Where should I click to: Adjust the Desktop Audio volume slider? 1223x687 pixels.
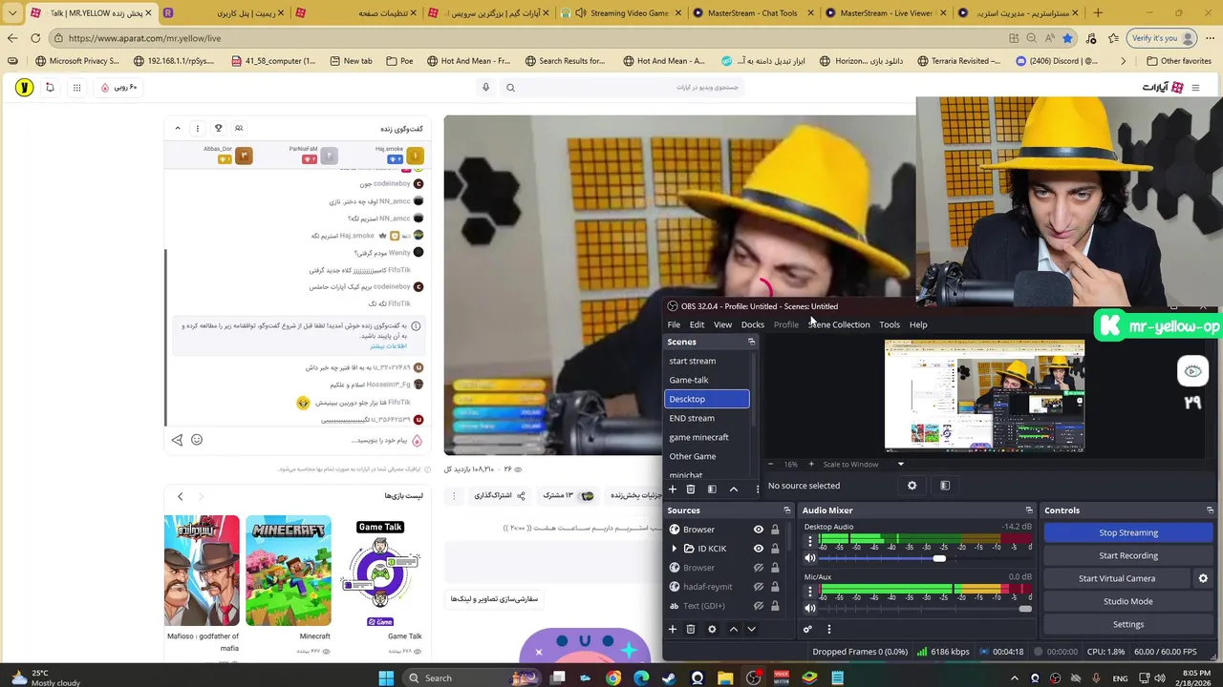939,559
